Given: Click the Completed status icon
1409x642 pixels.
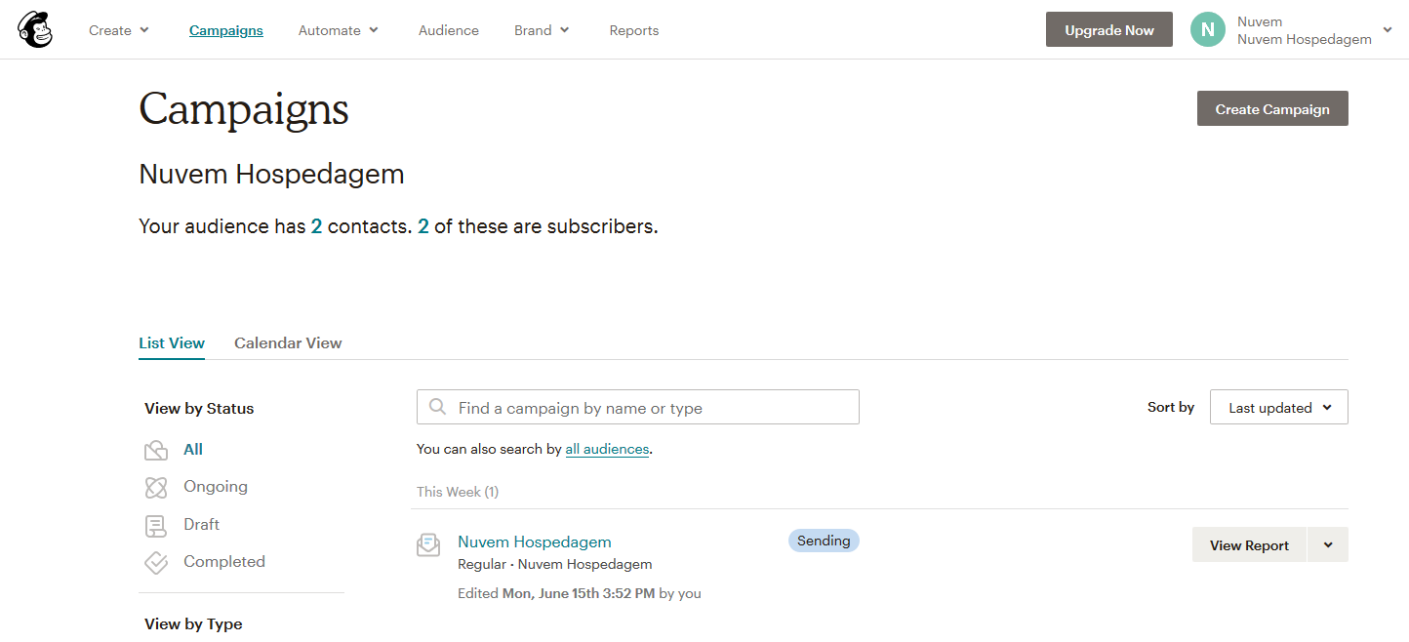Looking at the screenshot, I should pos(156,562).
